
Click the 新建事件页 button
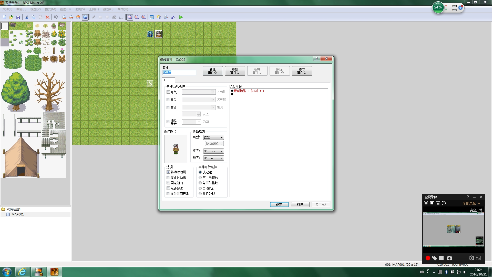(213, 71)
